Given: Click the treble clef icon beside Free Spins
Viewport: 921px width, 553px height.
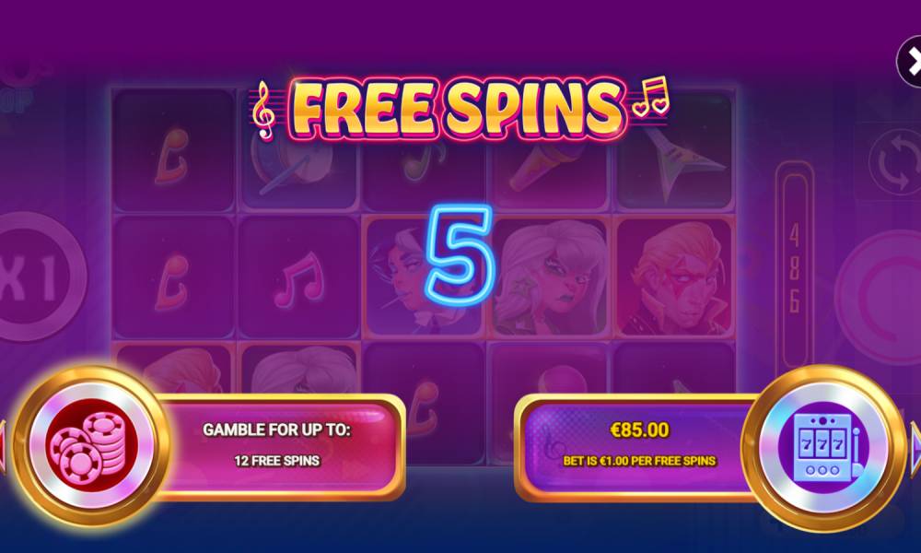Looking at the screenshot, I should click(264, 111).
